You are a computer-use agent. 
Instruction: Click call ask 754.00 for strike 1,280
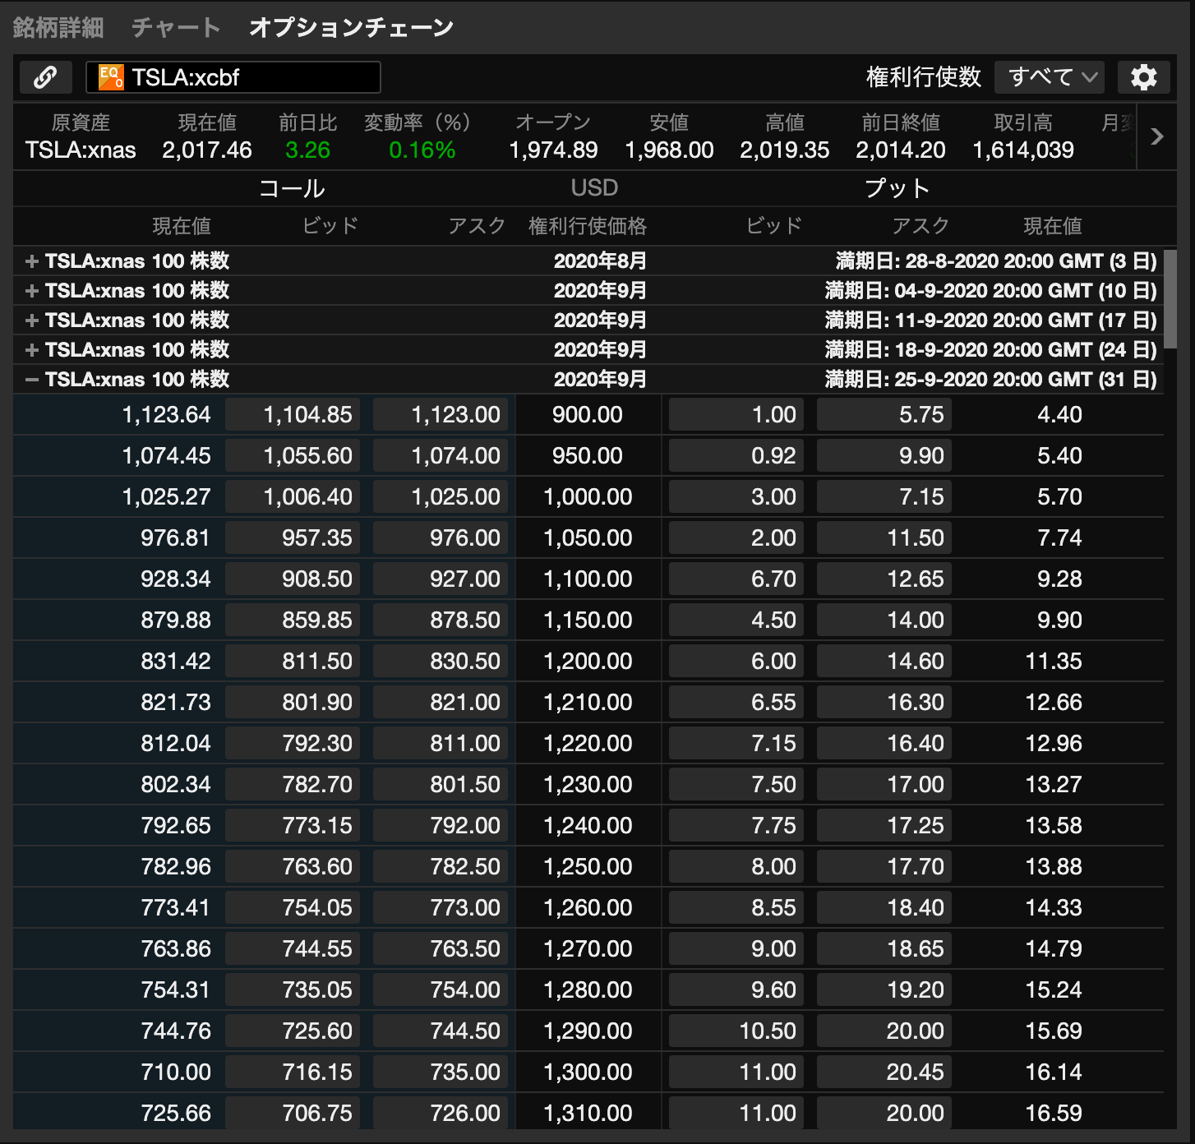point(441,989)
